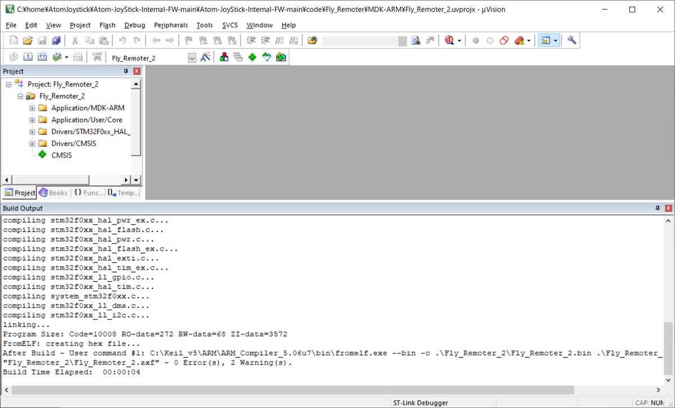Open the Project menu
675x408 pixels.
[80, 25]
